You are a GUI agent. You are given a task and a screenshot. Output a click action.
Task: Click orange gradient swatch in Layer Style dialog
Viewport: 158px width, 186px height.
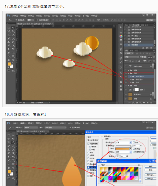tap(122, 149)
